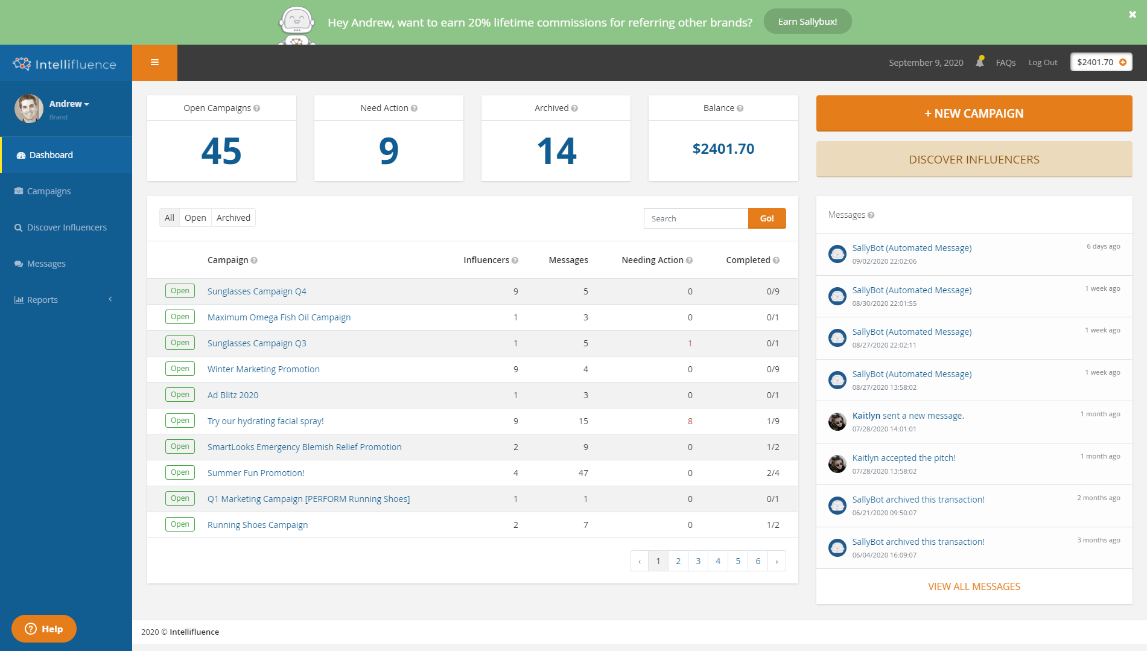This screenshot has width=1147, height=651.
Task: Open the Andrew user dropdown
Action: pyautogui.click(x=69, y=104)
